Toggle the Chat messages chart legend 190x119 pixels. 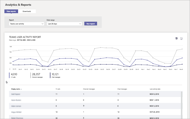(x=56, y=75)
